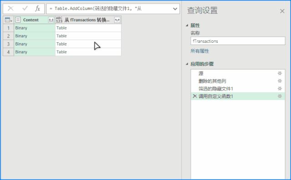The width and height of the screenshot is (291, 180).
Task: Click Binary in row 3
Action: click(21, 44)
